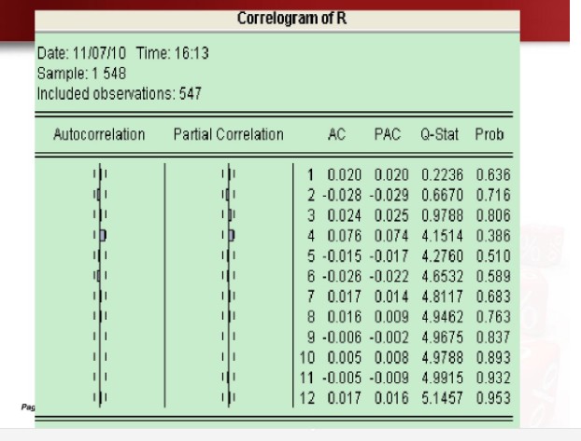Screen dimensions: 581x441
Task: Select AC value 0.005 in lag 10
Action: tap(345, 357)
